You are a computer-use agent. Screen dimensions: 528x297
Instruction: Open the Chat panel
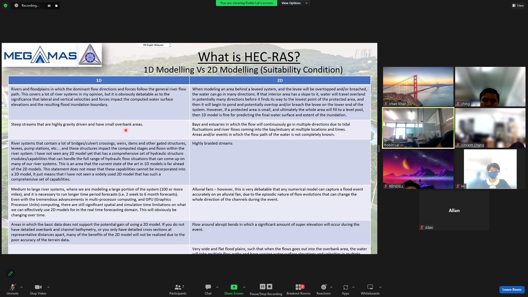coord(208,289)
